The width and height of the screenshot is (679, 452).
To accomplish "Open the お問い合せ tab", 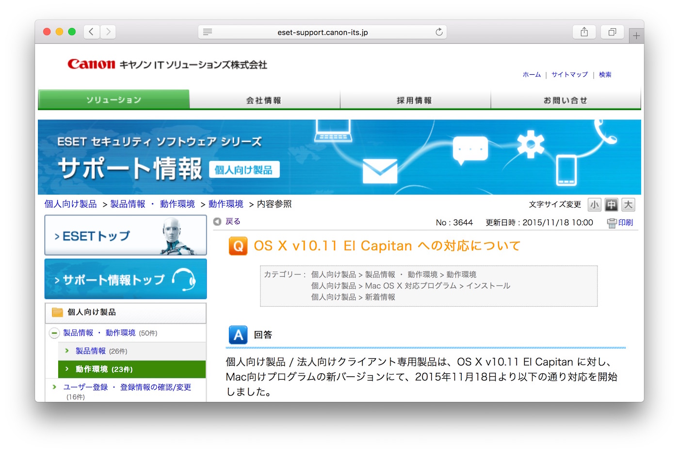I will coord(566,100).
